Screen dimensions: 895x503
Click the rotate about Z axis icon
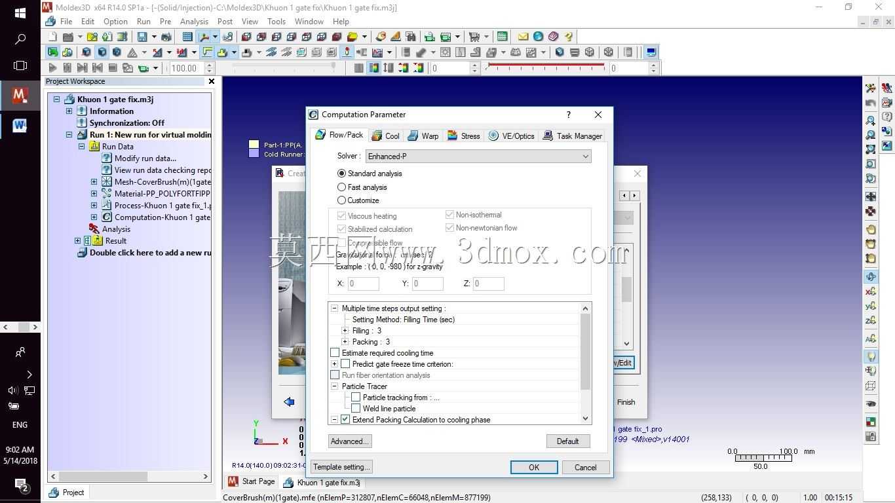[871, 320]
